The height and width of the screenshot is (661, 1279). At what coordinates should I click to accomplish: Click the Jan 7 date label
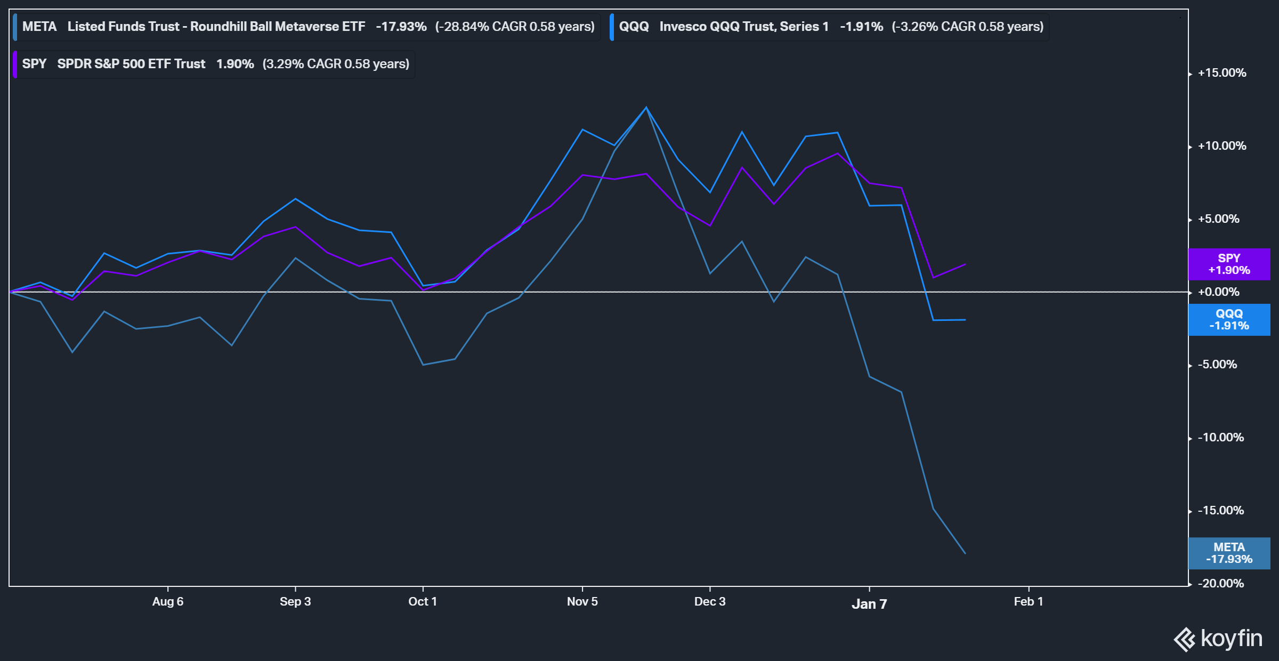[869, 604]
